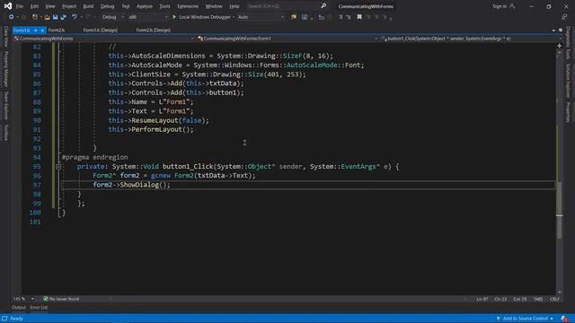
Task: Click the TABS indicator in editor footer
Action: (538, 299)
